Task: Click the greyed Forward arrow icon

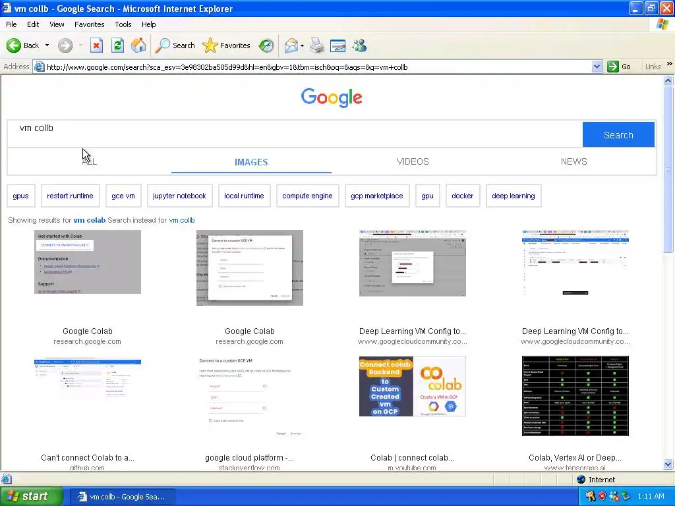Action: tap(65, 45)
